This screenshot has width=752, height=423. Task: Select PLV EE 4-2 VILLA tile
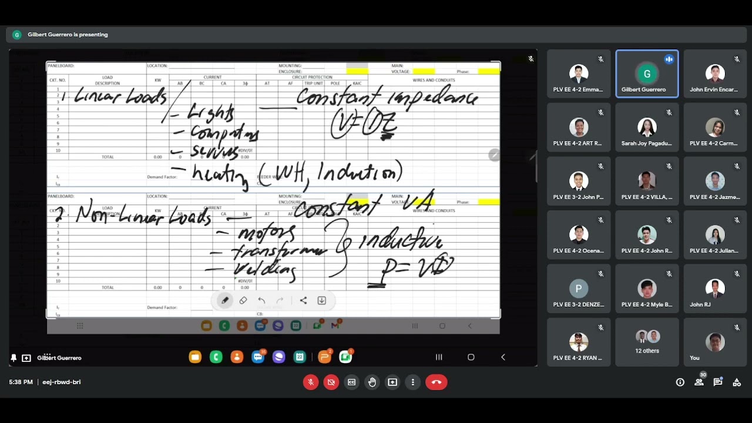pyautogui.click(x=647, y=181)
